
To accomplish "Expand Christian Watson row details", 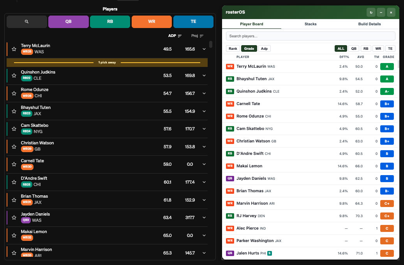I will click(204, 147).
